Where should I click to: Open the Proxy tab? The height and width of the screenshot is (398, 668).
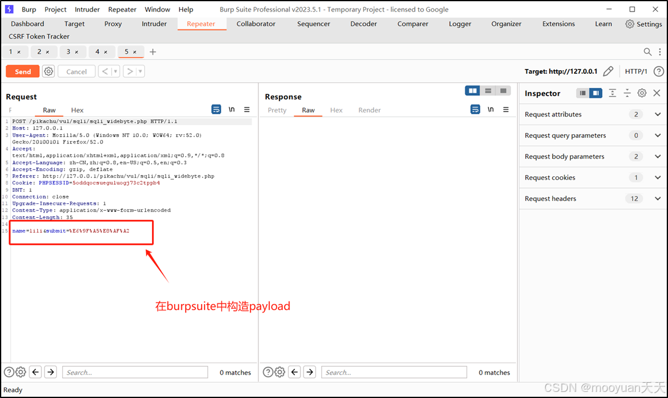point(113,24)
